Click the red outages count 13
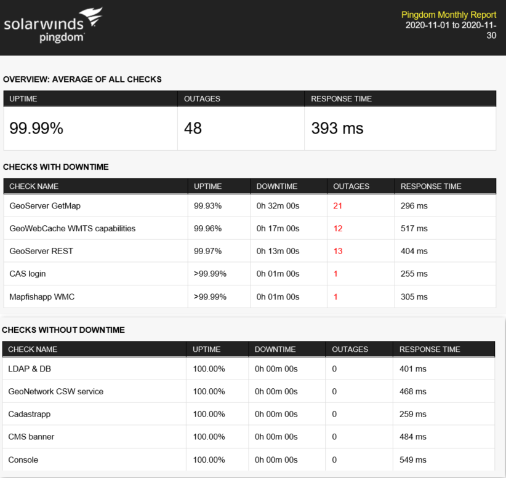This screenshot has width=506, height=478. click(338, 251)
